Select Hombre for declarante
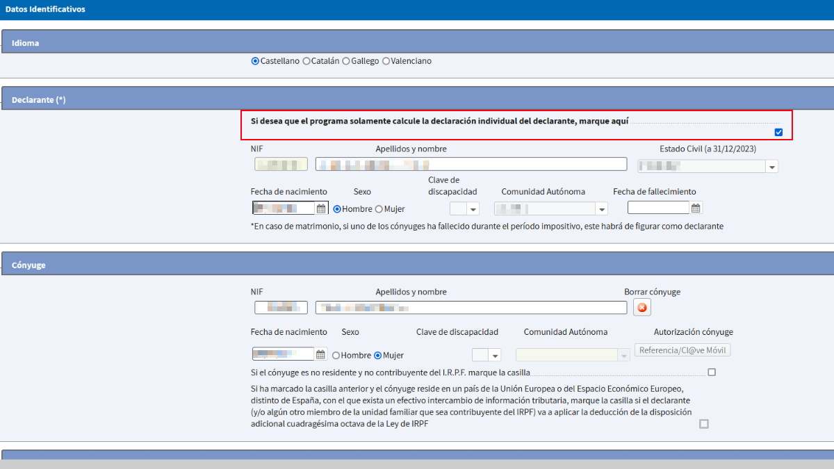This screenshot has height=469, width=834. [x=337, y=209]
